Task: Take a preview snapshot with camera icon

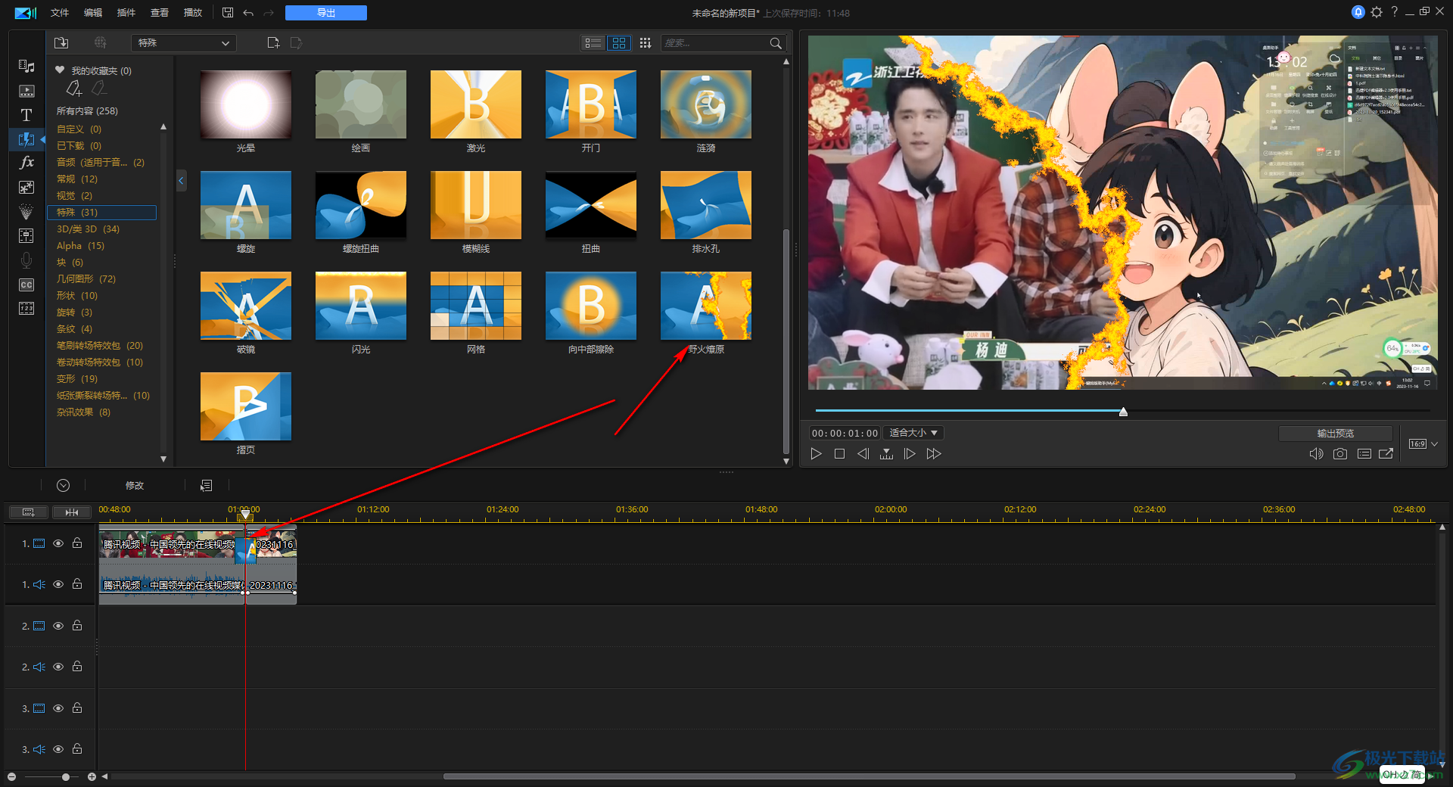Action: 1340,454
